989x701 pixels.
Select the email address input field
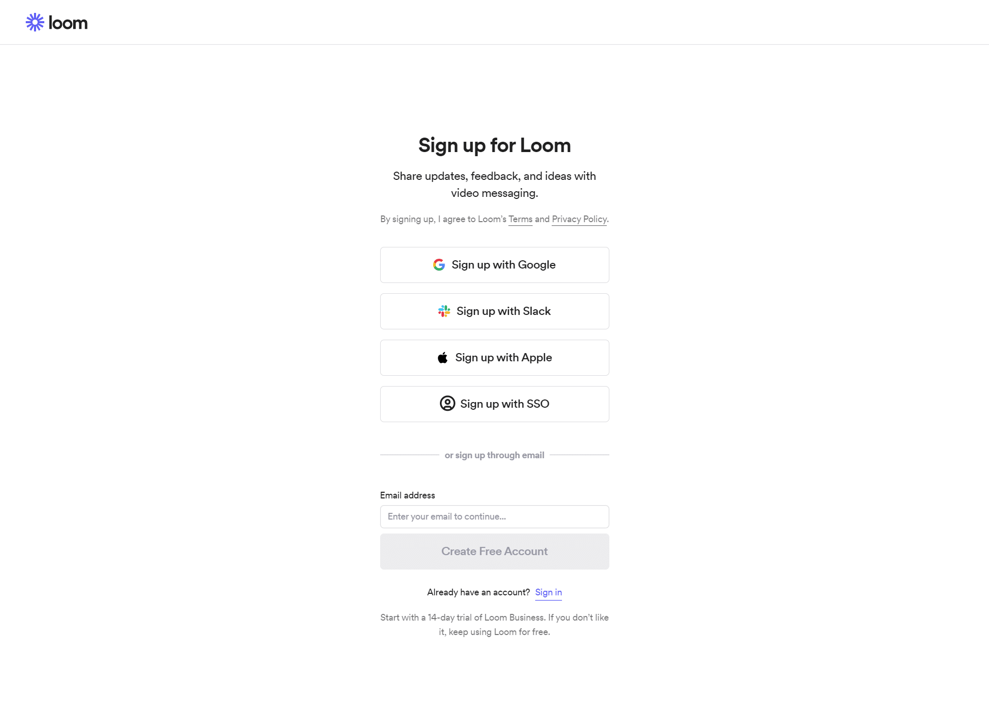(x=494, y=516)
